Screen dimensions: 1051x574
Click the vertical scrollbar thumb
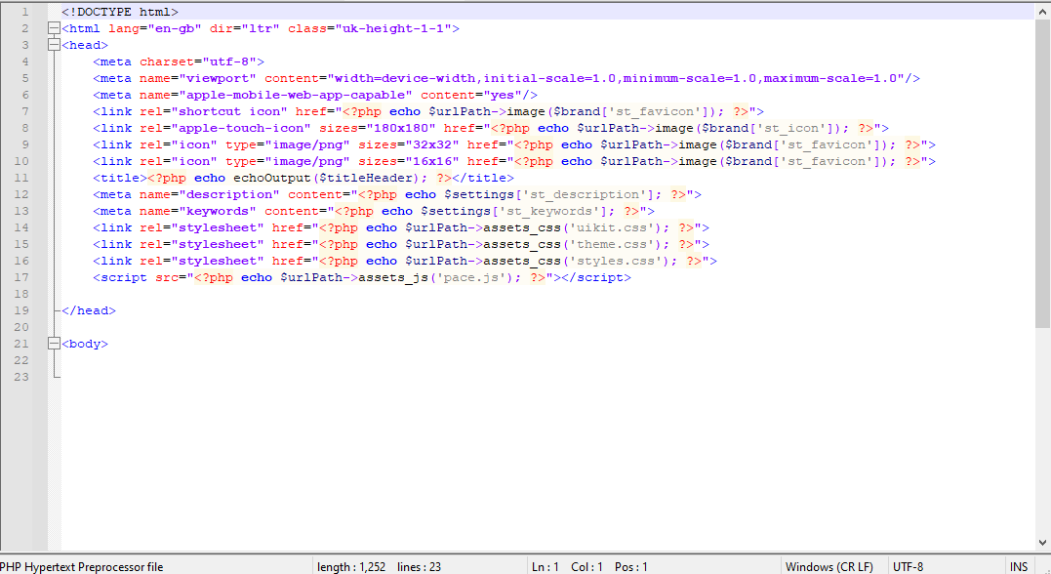(1043, 173)
